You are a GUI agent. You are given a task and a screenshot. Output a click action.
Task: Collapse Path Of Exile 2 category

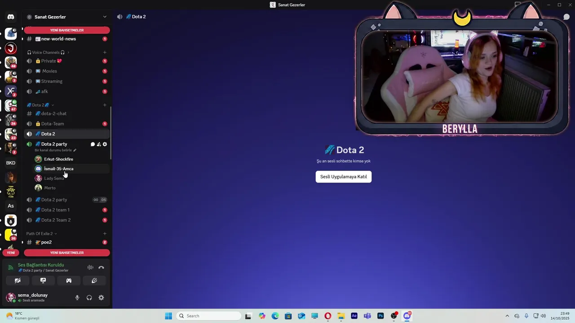[41, 234]
